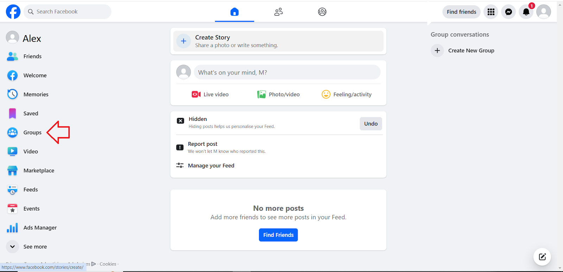
Task: Click the composer profile avatar
Action: (x=183, y=72)
